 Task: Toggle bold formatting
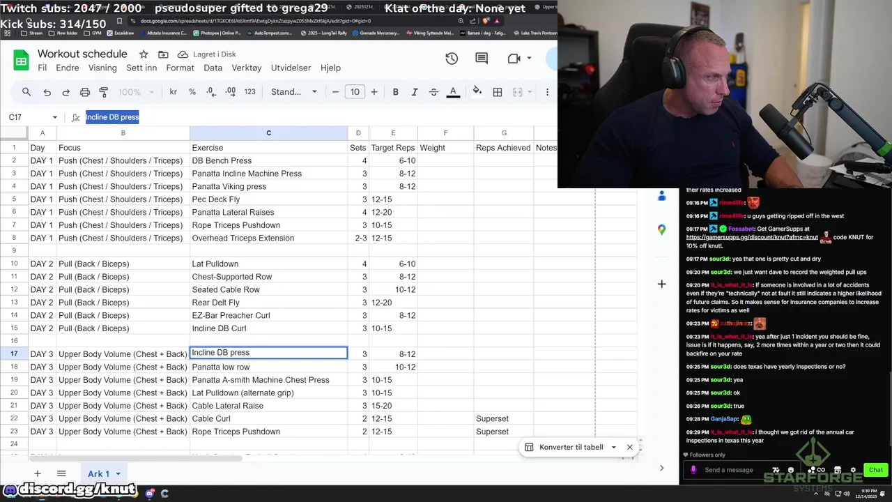pos(396,92)
